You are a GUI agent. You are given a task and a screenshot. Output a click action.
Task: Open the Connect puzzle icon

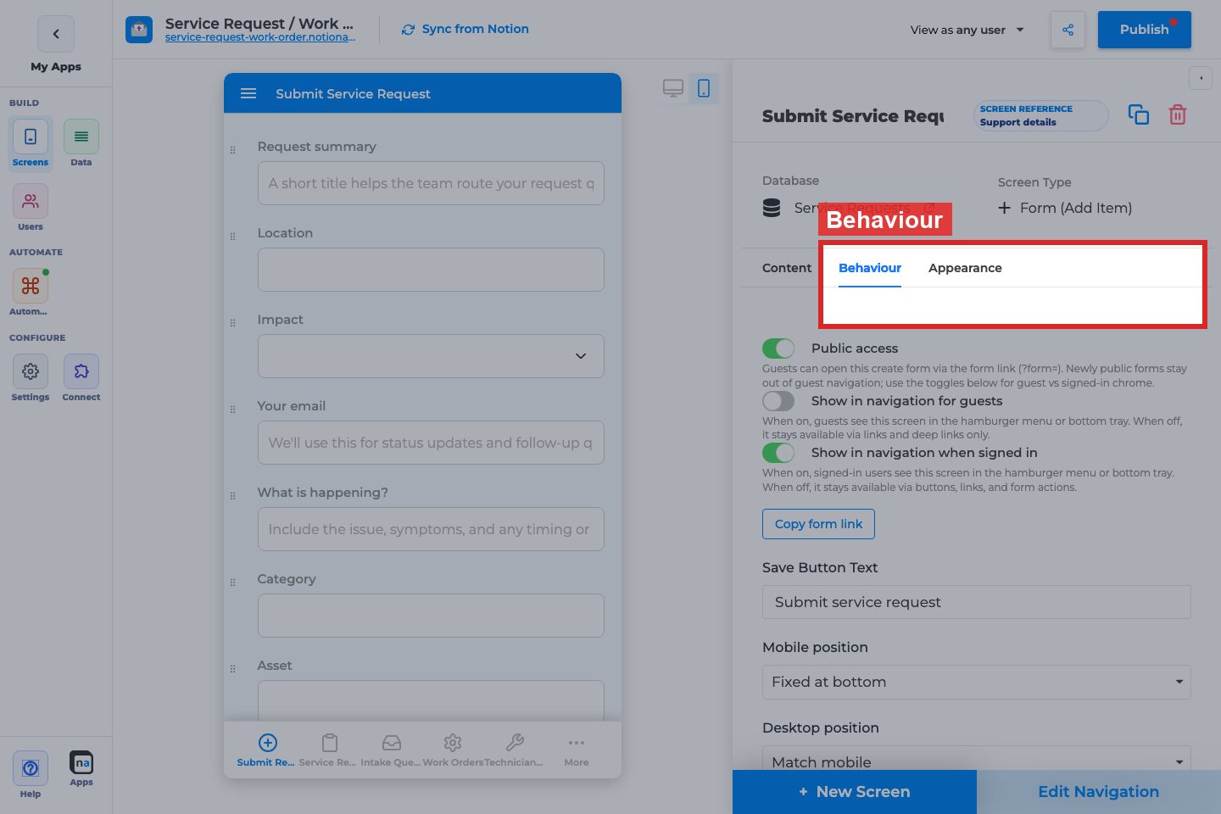tap(81, 378)
